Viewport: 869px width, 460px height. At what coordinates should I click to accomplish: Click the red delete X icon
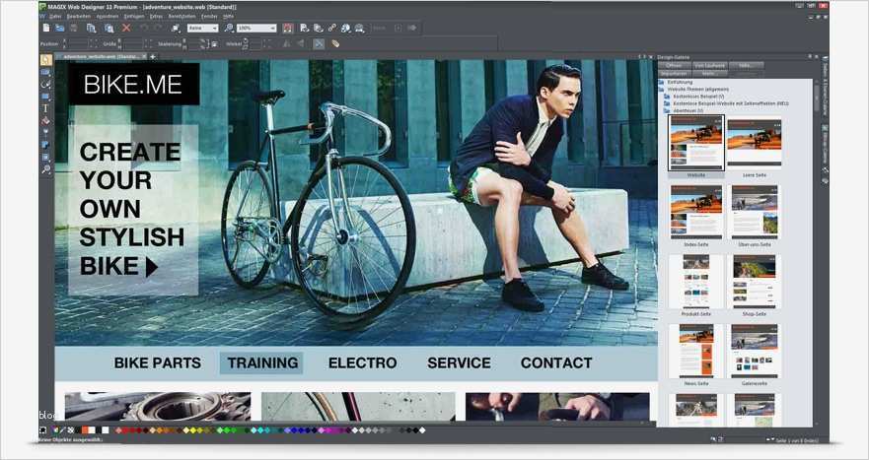(x=126, y=28)
